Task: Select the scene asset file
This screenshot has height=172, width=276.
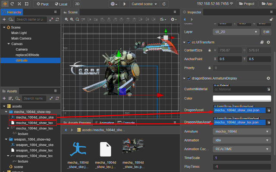Action: click(18, 167)
